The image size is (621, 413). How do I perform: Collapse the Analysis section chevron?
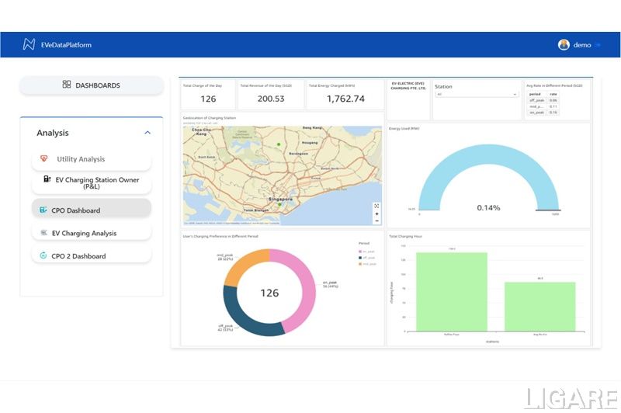pos(147,133)
